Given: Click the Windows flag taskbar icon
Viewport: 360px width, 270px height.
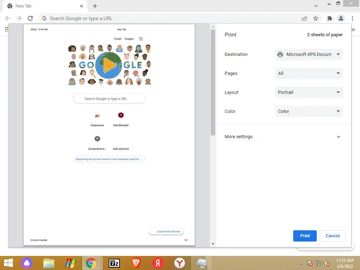Looking at the screenshot, I should click(x=70, y=263).
